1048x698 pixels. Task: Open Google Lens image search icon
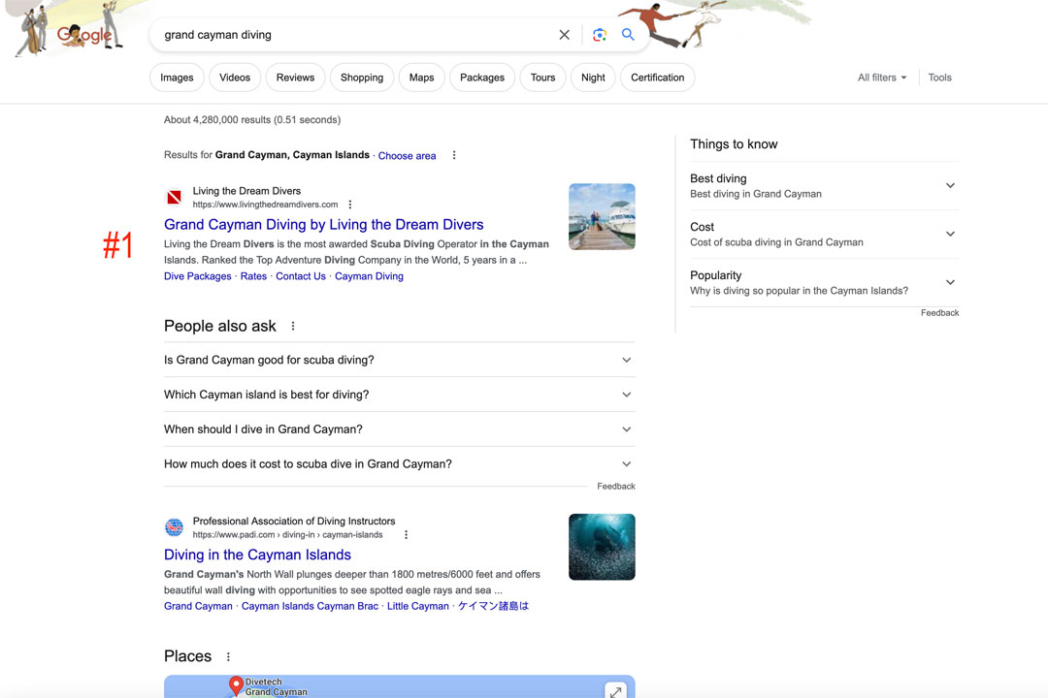pos(600,35)
